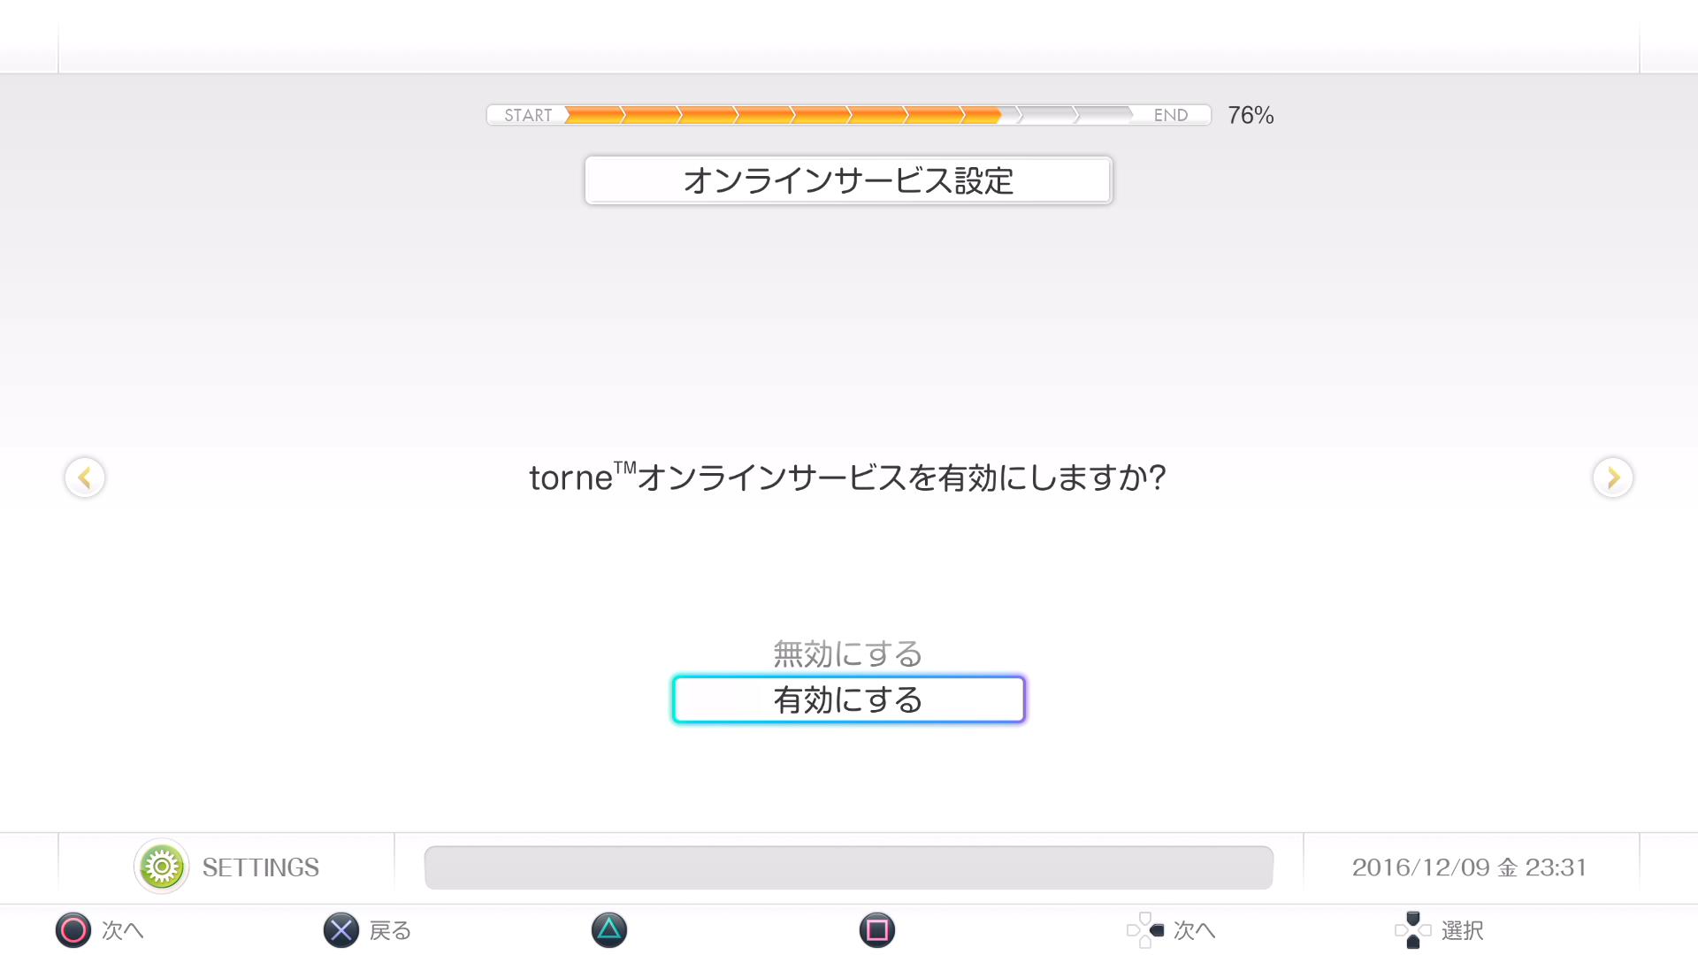Click 次へ label beside circle button
The width and height of the screenshot is (1698, 955).
click(x=123, y=930)
